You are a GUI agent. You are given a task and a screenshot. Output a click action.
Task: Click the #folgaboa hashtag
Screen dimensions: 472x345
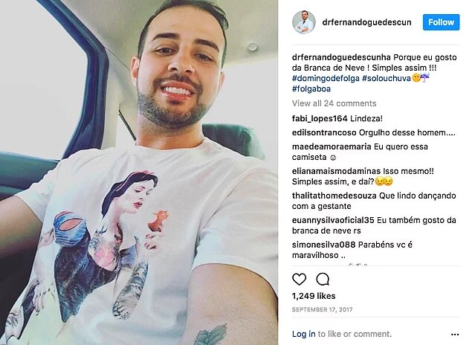click(311, 88)
